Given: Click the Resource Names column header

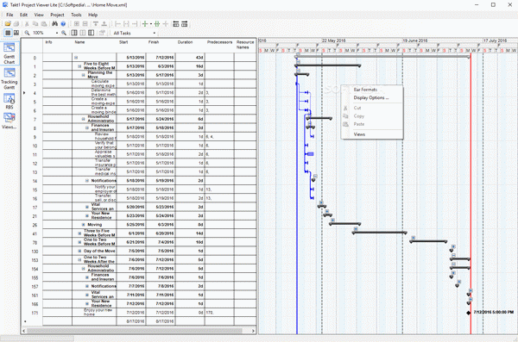Looking at the screenshot, I should pyautogui.click(x=245, y=45).
